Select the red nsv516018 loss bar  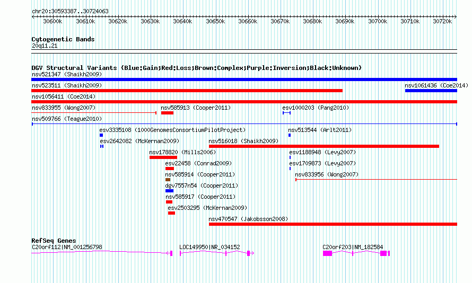324,146
